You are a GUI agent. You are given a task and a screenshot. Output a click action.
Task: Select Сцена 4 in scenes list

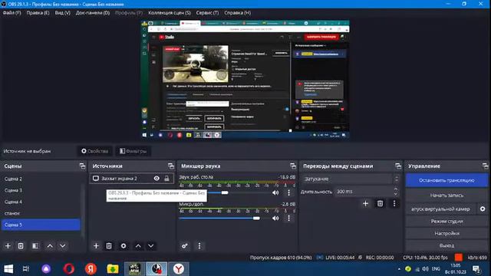(x=41, y=202)
